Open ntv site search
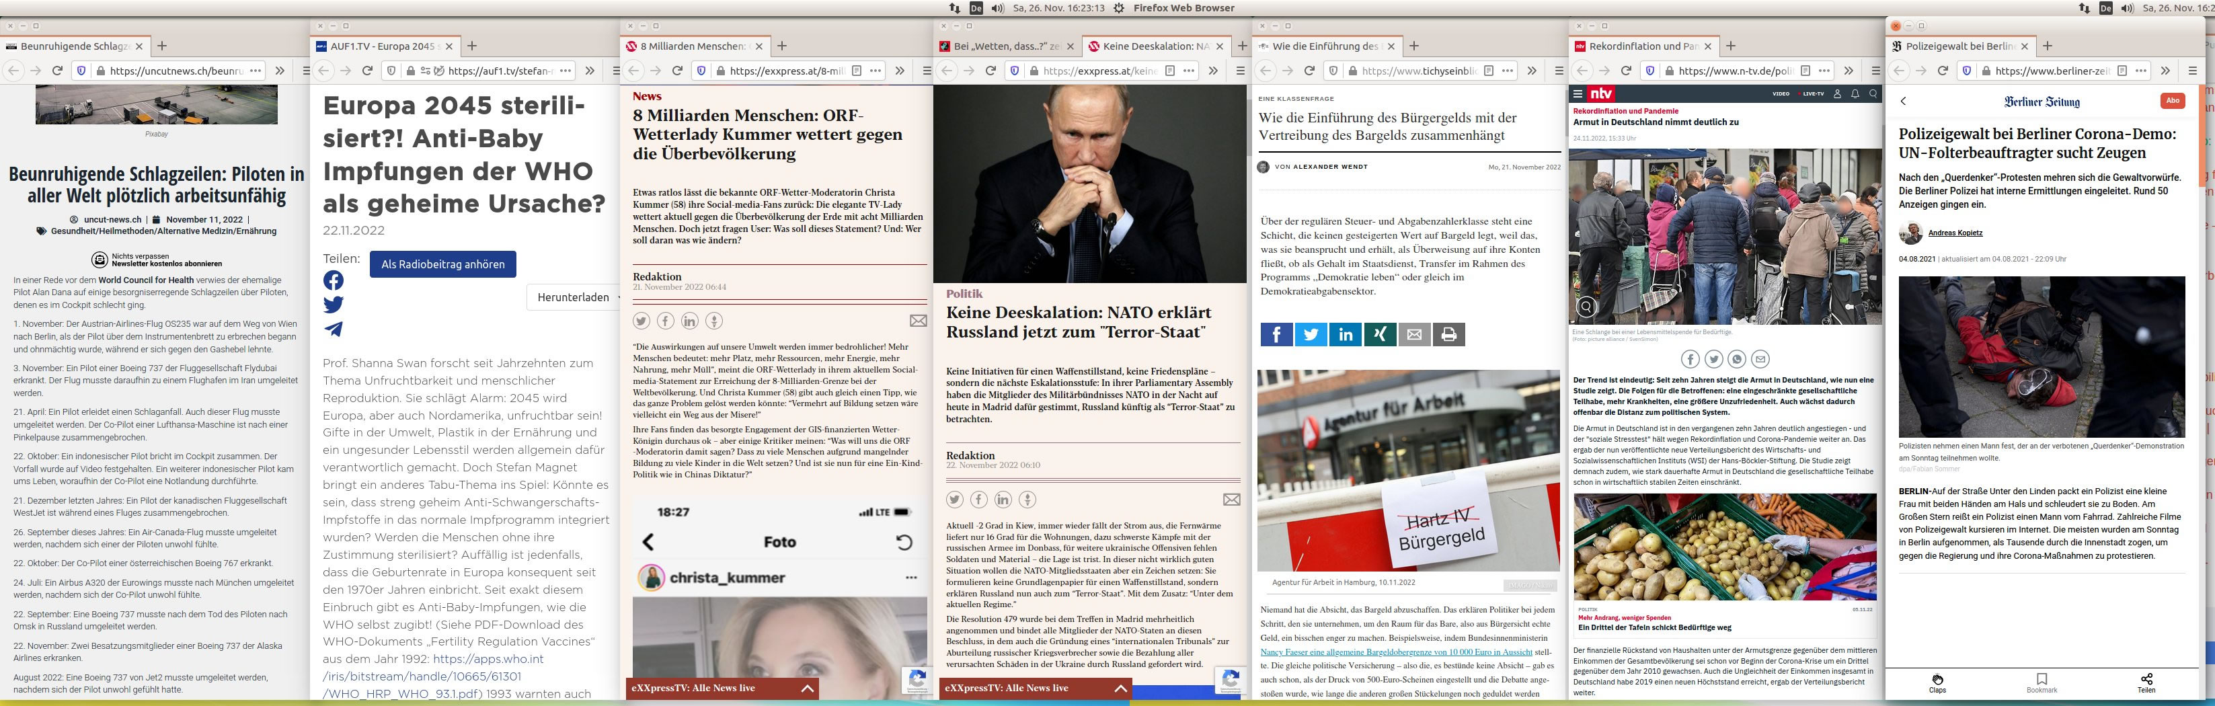The width and height of the screenshot is (2215, 706). coord(1873,93)
